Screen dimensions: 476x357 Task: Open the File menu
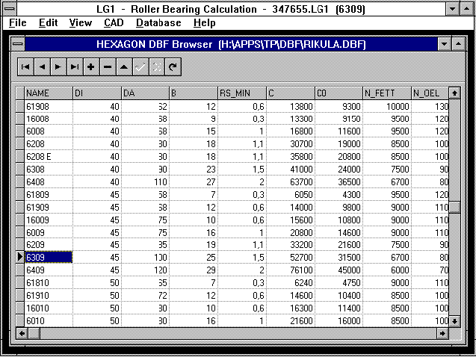[x=18, y=23]
